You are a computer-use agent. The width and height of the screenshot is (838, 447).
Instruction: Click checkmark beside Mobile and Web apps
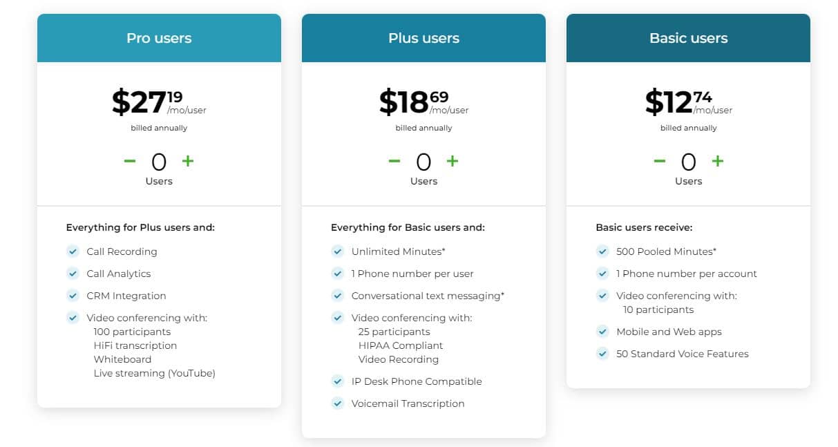click(602, 332)
